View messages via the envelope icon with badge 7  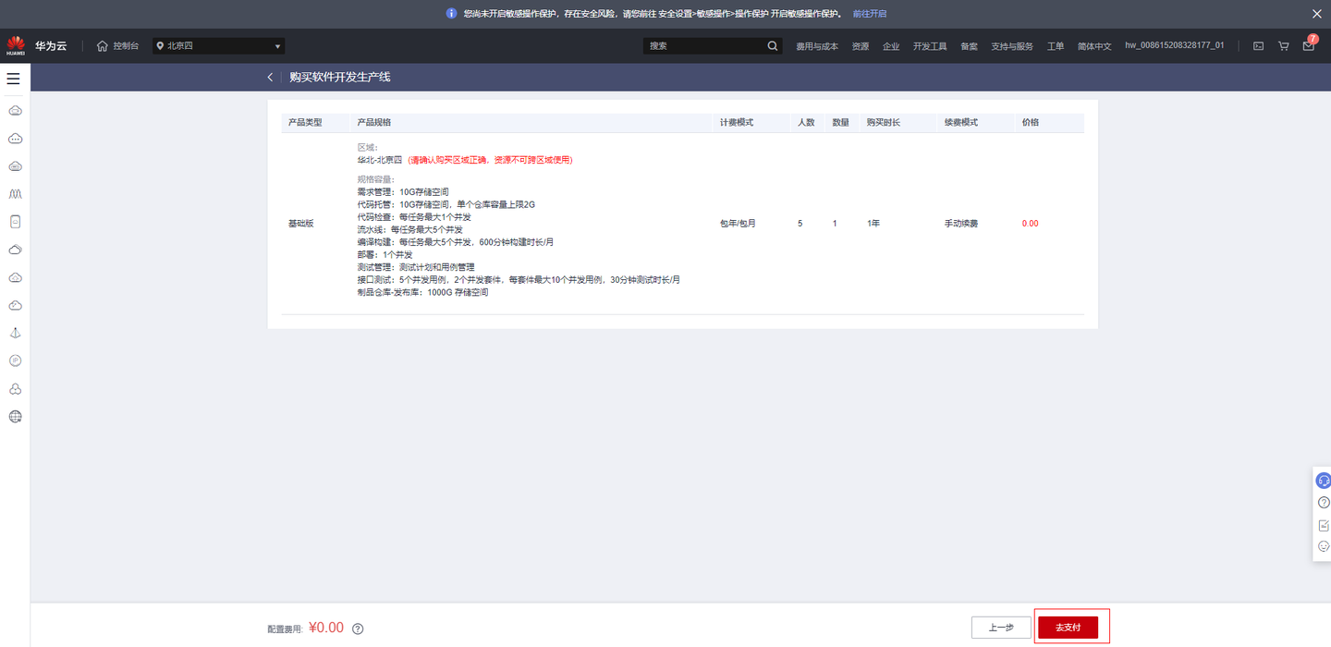[x=1309, y=45]
